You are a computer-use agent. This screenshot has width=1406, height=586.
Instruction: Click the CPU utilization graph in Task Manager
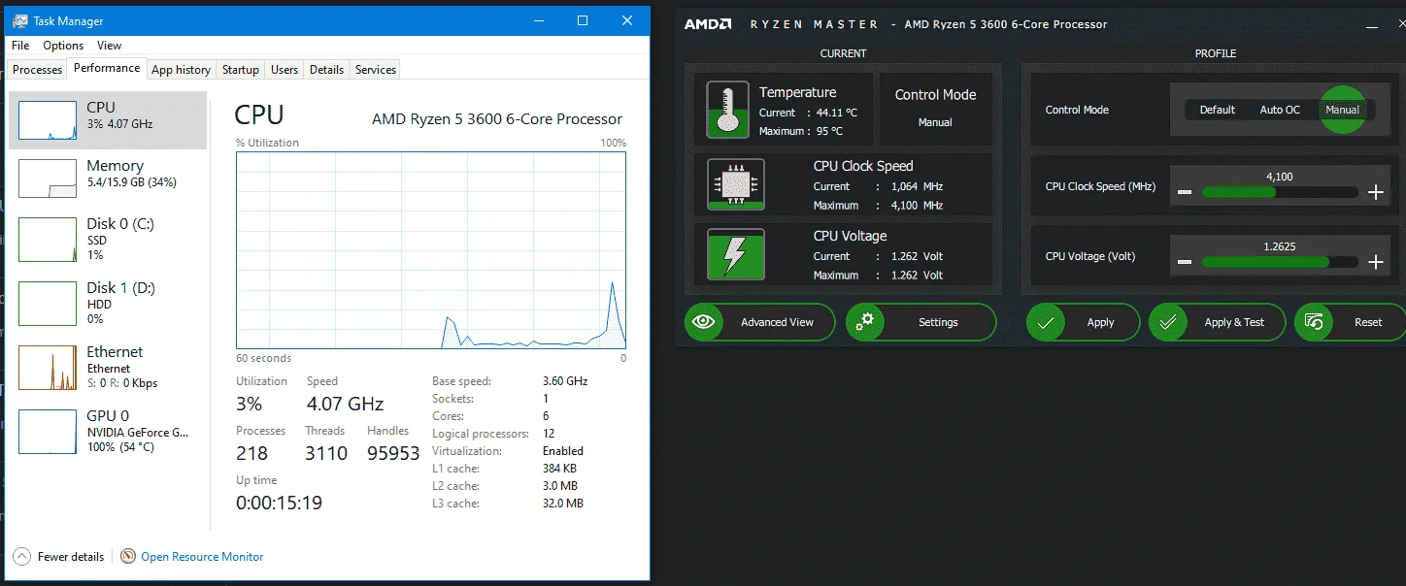pos(431,250)
